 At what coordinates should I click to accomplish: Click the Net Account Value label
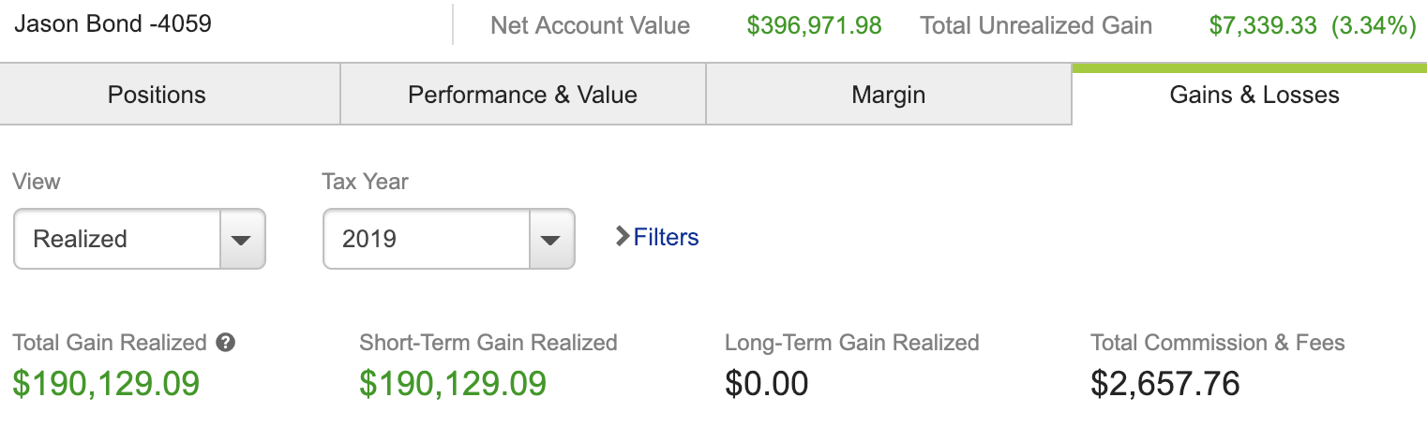pyautogui.click(x=590, y=25)
